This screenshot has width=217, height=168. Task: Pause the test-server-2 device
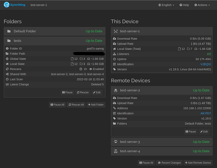coord(191,132)
